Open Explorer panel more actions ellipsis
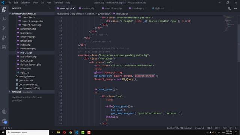This screenshot has width=240, height=135. point(50,8)
